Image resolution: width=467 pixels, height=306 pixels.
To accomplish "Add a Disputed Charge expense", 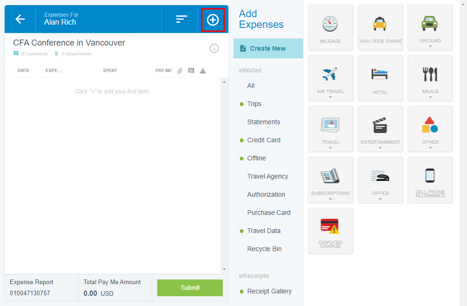I will tap(330, 231).
